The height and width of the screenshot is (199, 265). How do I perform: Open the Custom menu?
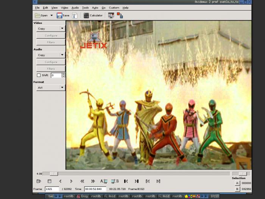pos(114,8)
